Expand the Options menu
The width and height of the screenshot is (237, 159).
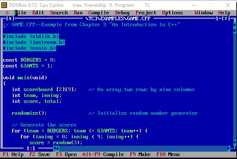point(172,13)
